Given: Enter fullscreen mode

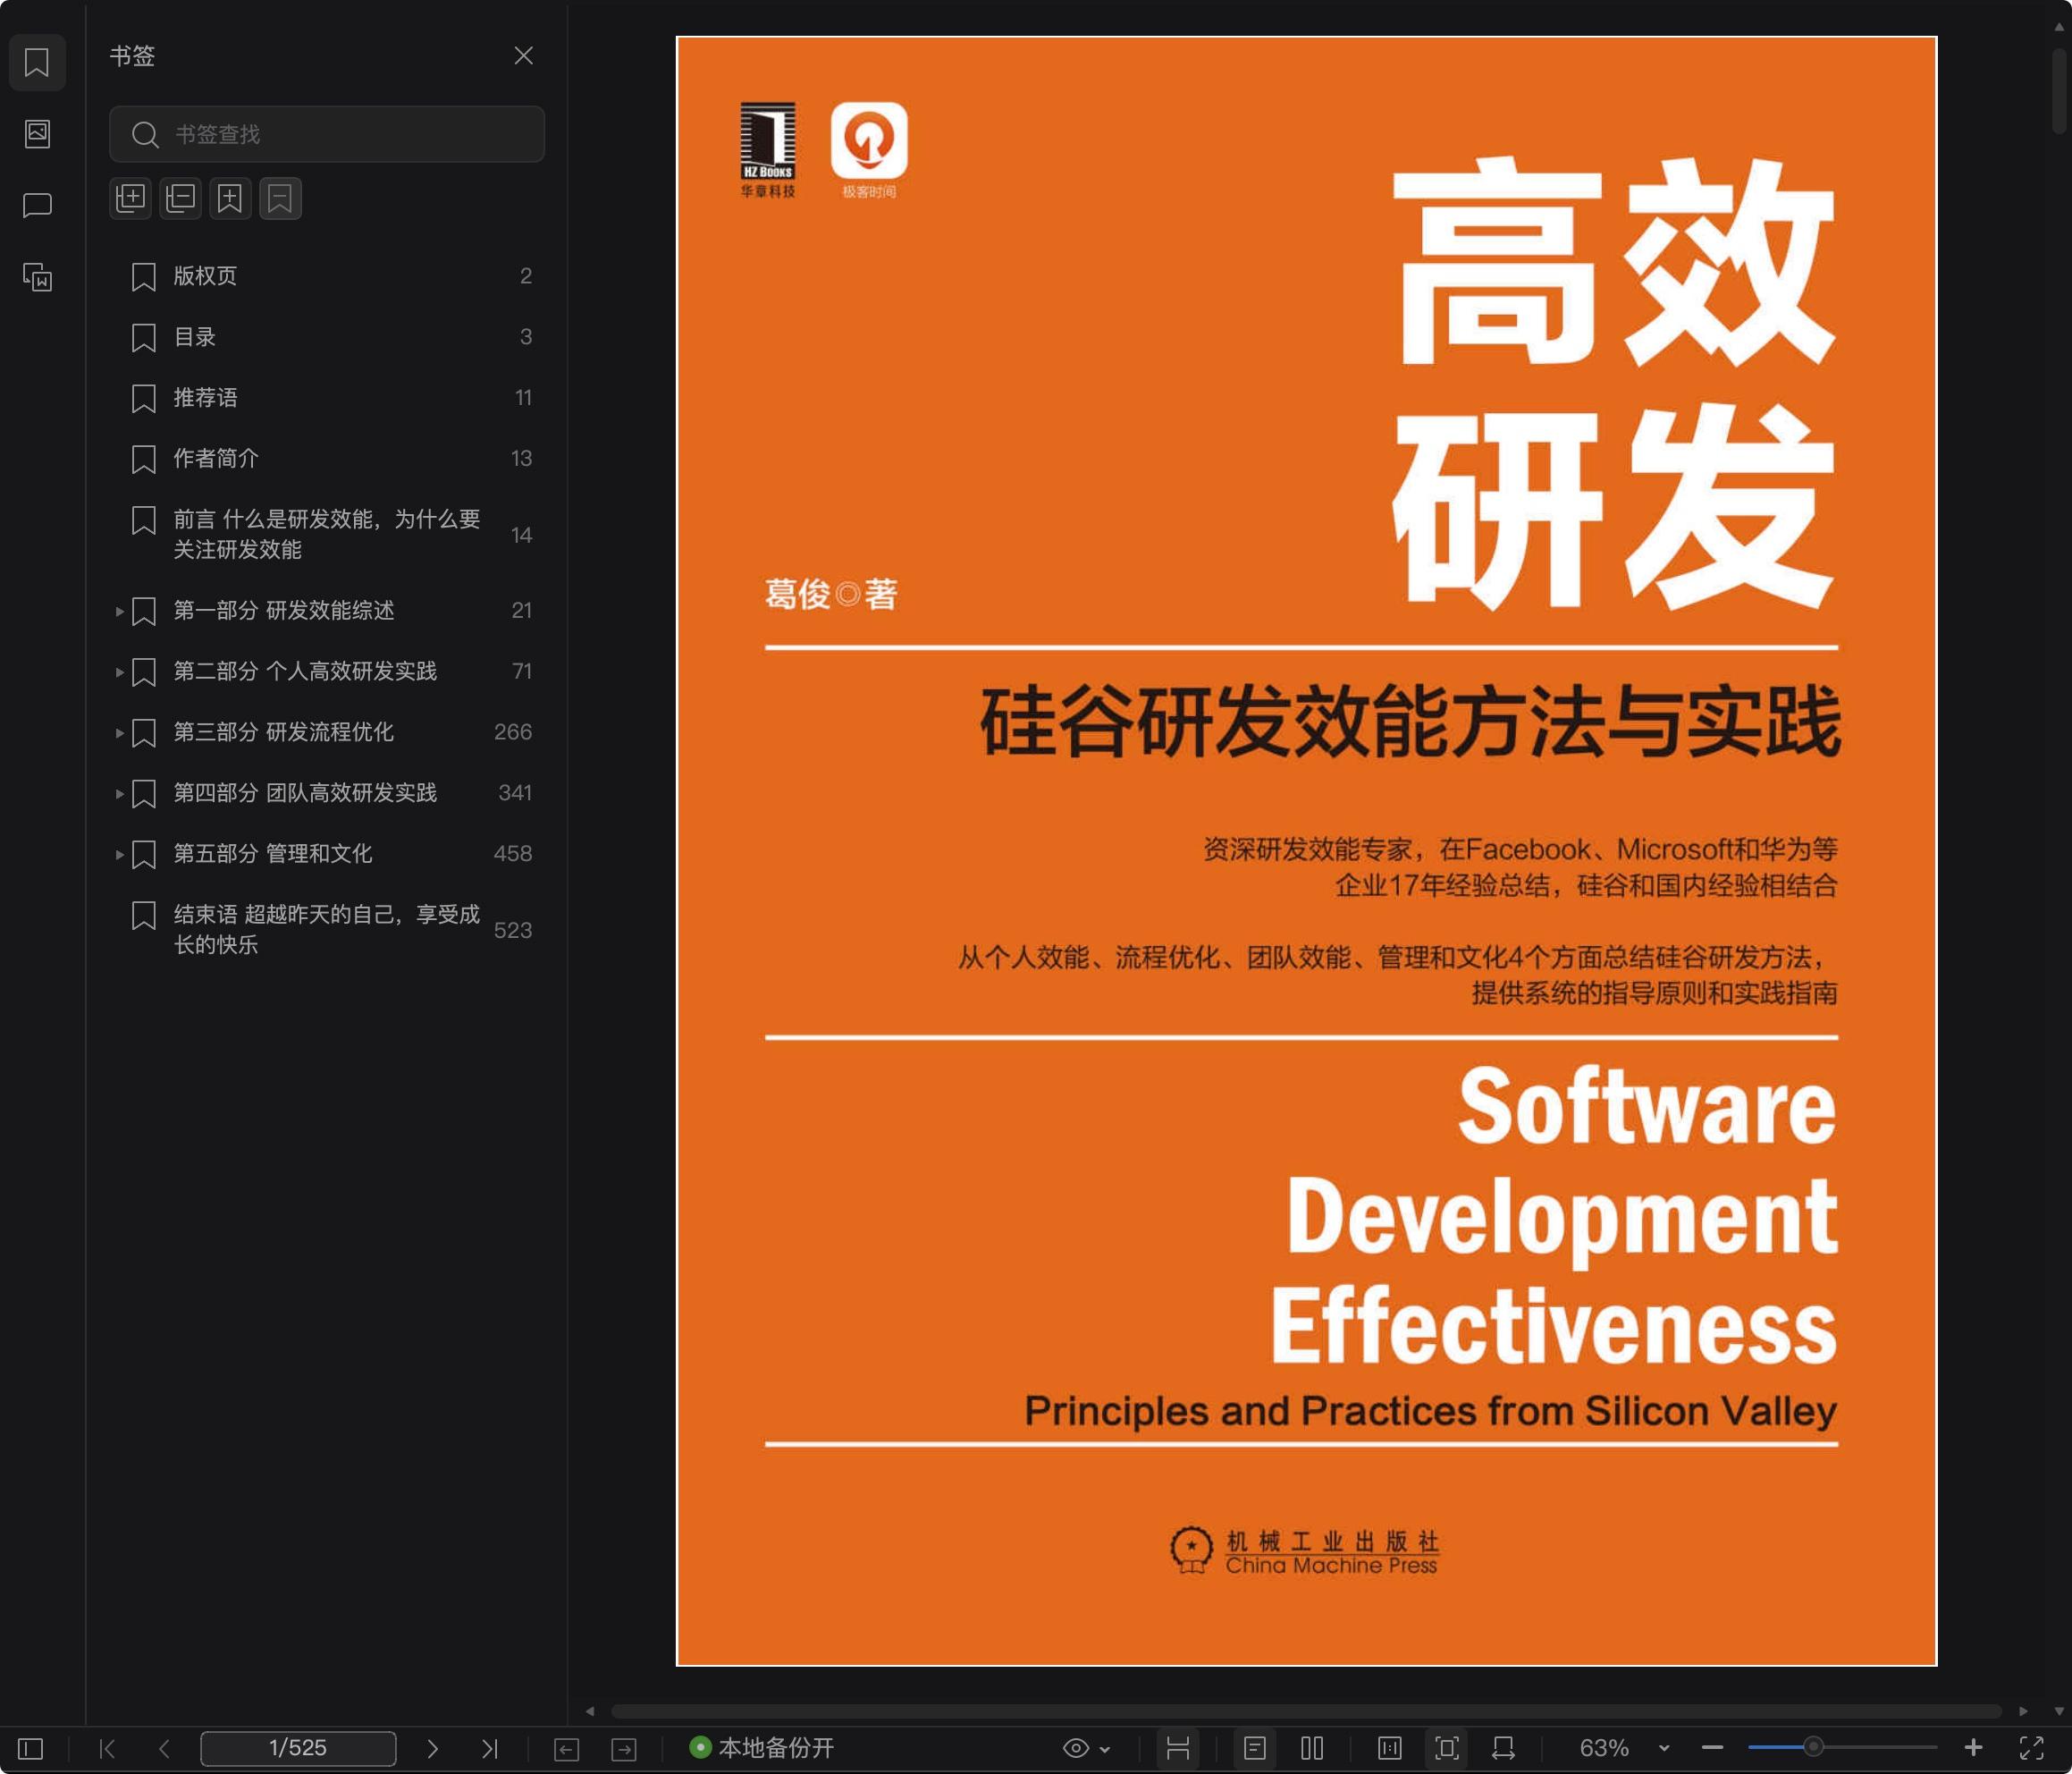Looking at the screenshot, I should click(2031, 1748).
